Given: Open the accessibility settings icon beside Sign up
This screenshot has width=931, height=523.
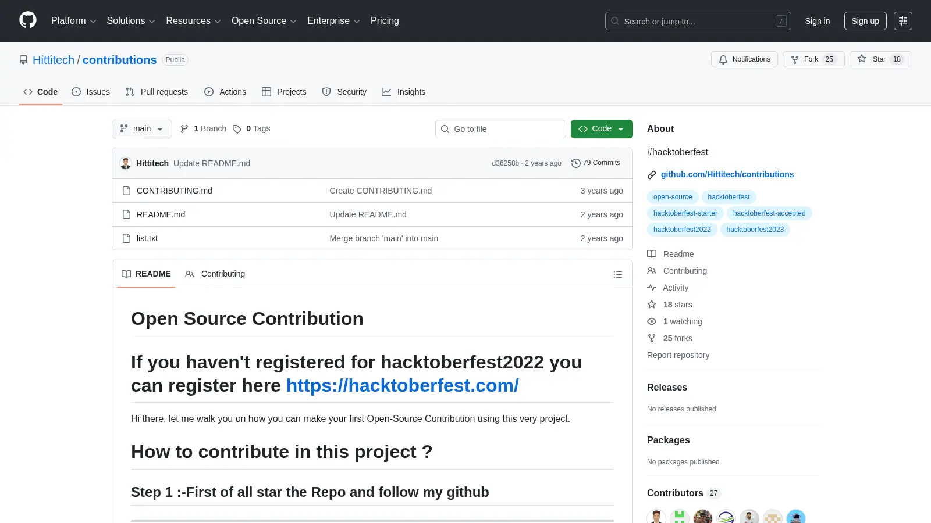Looking at the screenshot, I should 903,21.
